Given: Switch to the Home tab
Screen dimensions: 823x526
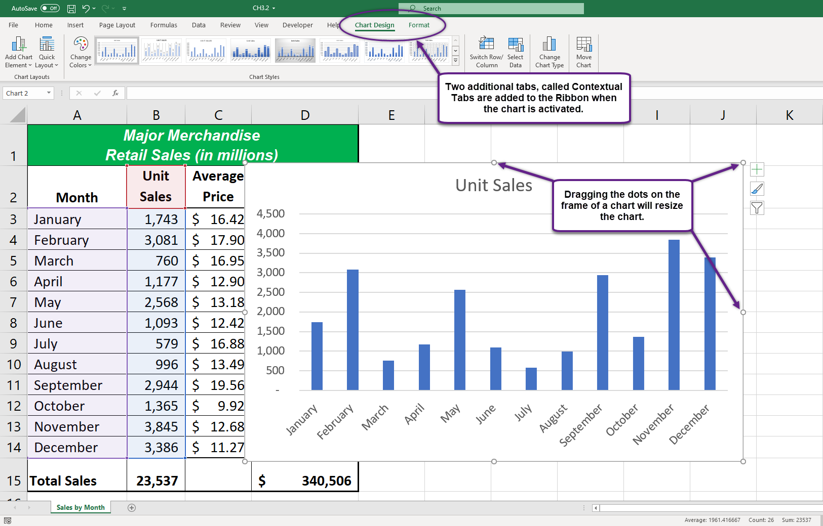Looking at the screenshot, I should tap(44, 25).
